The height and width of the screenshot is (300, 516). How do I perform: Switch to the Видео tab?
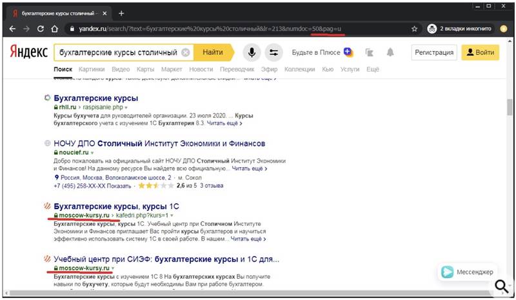(121, 70)
